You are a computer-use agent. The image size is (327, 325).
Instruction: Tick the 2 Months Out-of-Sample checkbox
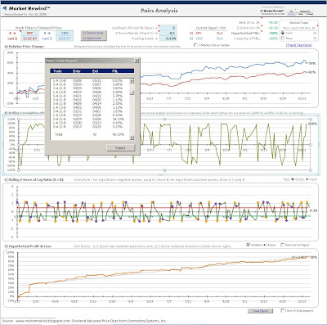click(x=195, y=45)
